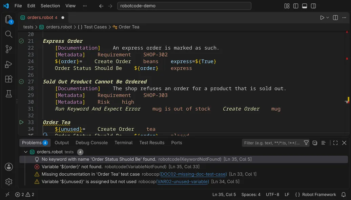Image resolution: width=351 pixels, height=200 pixels.
Task: Open the File menu
Action: pyautogui.click(x=18, y=6)
